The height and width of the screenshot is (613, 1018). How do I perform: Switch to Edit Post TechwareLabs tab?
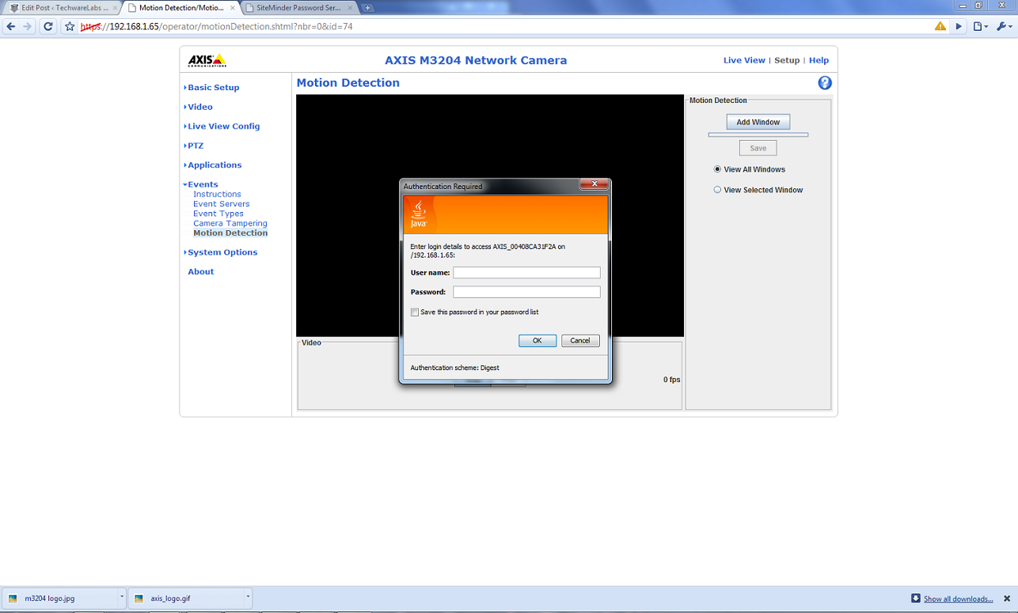click(x=63, y=8)
